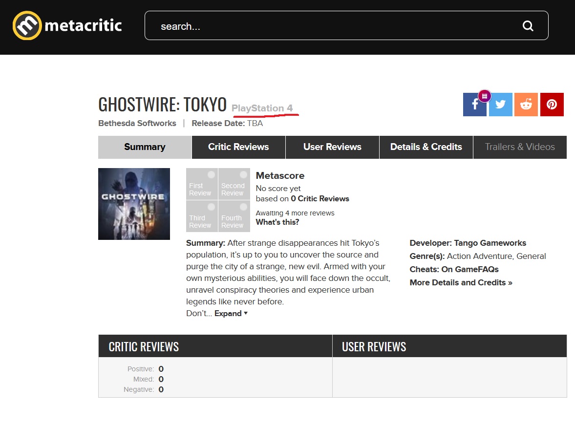Click the PlayStation 4 platform link
Screen dimensions: 575x427
point(262,108)
